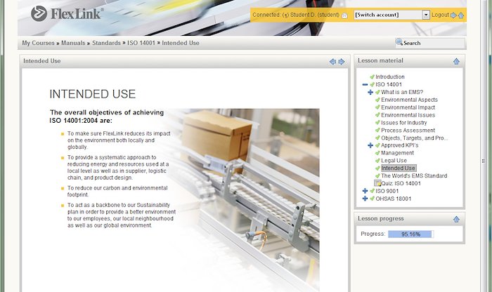This screenshot has width=492, height=292.
Task: Click the logout arrow icon
Action: click(453, 15)
